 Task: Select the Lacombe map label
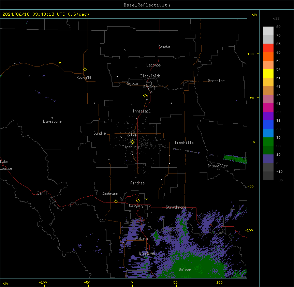pos(153,65)
